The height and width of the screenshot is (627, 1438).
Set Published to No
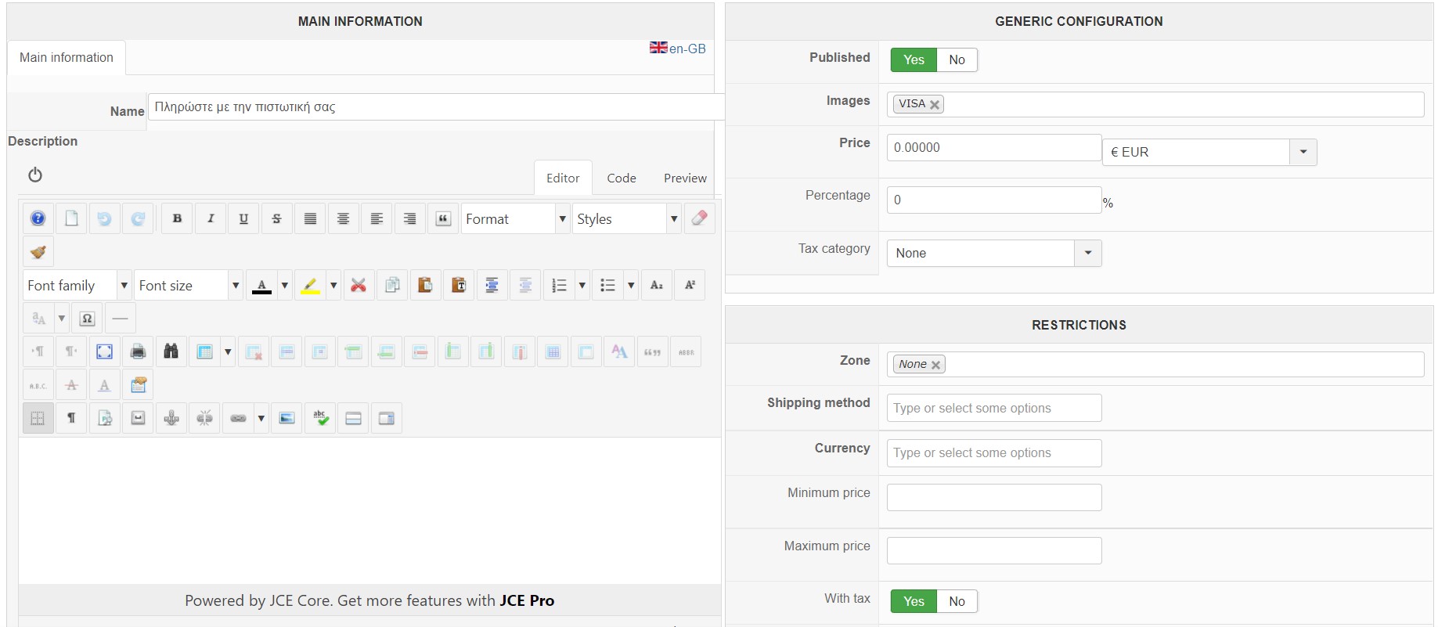(x=957, y=59)
